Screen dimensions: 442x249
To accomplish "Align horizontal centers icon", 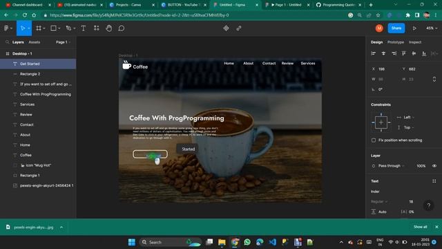I will coord(383,53).
